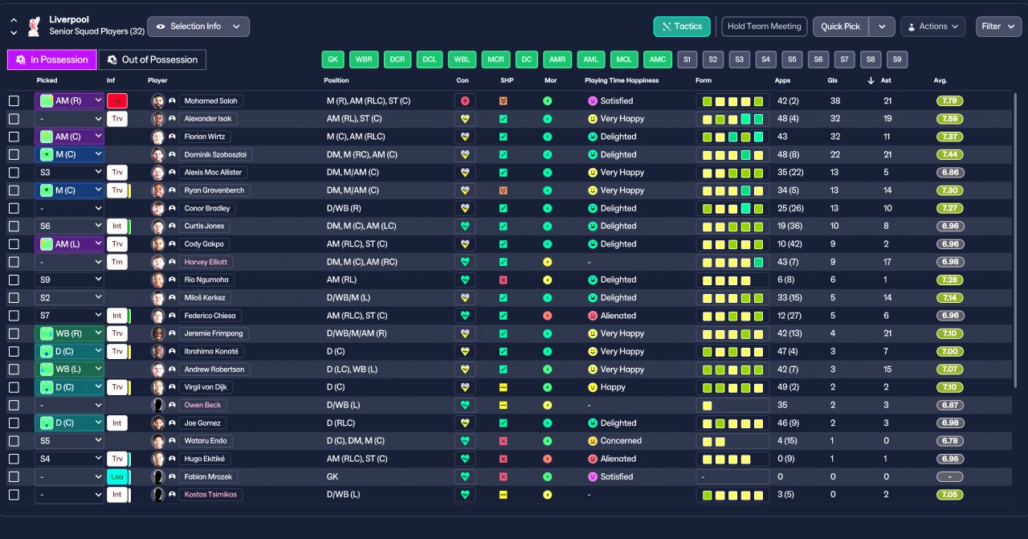Click Virgil van Dijk's yellow sharpness icon
Viewport: 1028px width, 539px height.
click(503, 387)
